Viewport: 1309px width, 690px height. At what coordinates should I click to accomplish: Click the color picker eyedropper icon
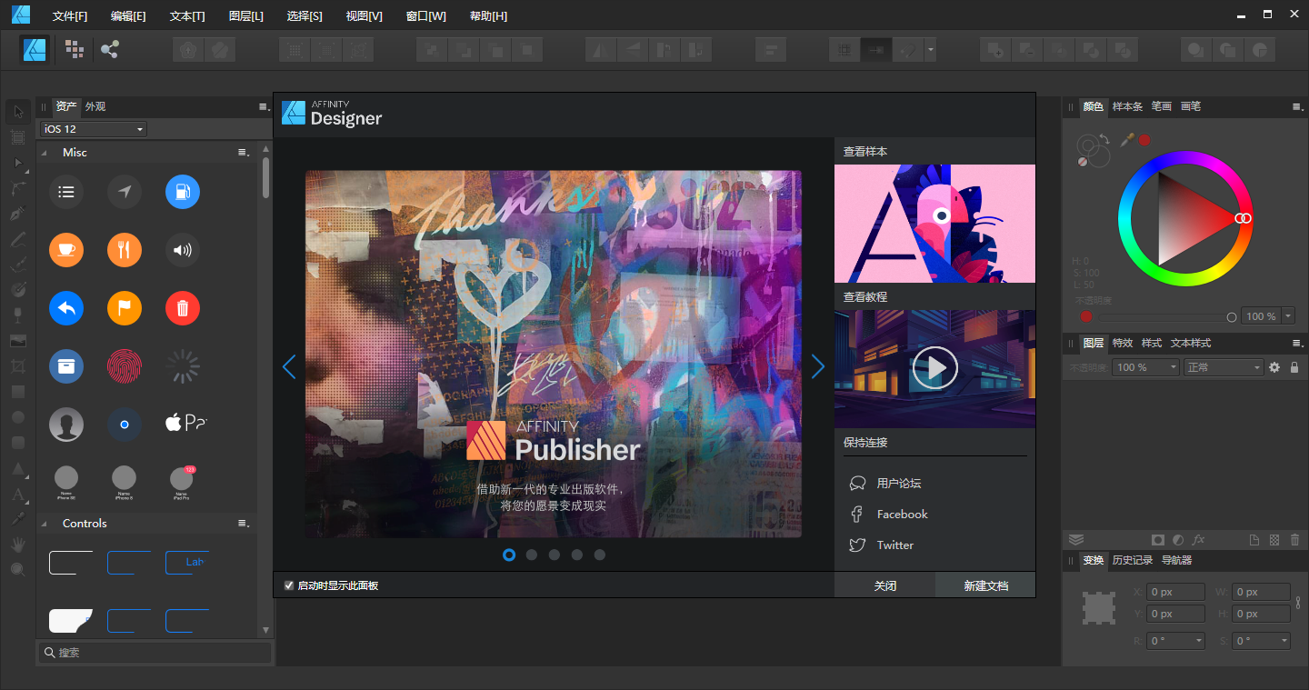(x=1127, y=139)
